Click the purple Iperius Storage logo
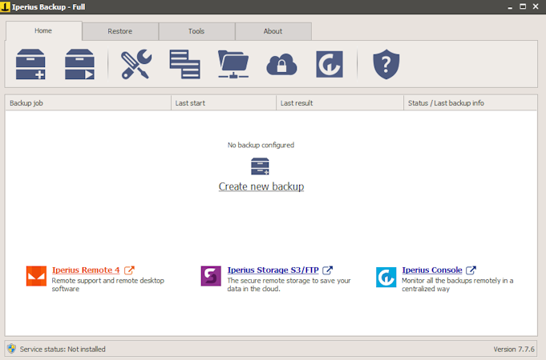This screenshot has width=546, height=360. tap(211, 276)
